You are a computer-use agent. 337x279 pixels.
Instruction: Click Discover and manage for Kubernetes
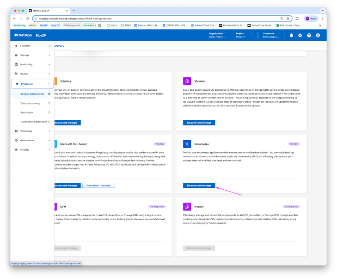(199, 186)
